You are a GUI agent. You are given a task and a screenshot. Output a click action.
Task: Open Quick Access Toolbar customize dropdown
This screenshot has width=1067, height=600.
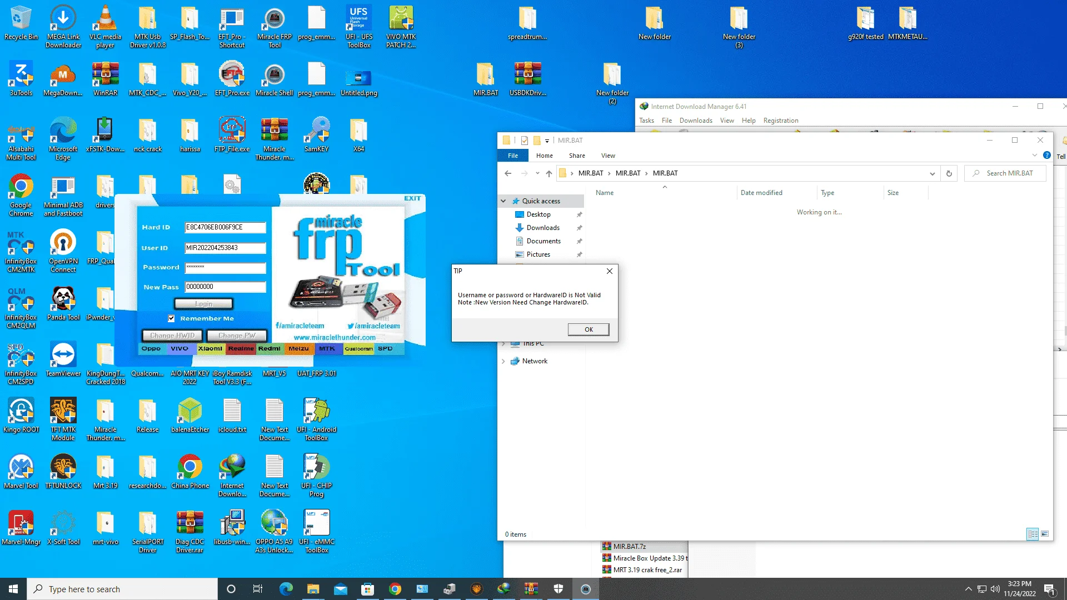pyautogui.click(x=547, y=141)
